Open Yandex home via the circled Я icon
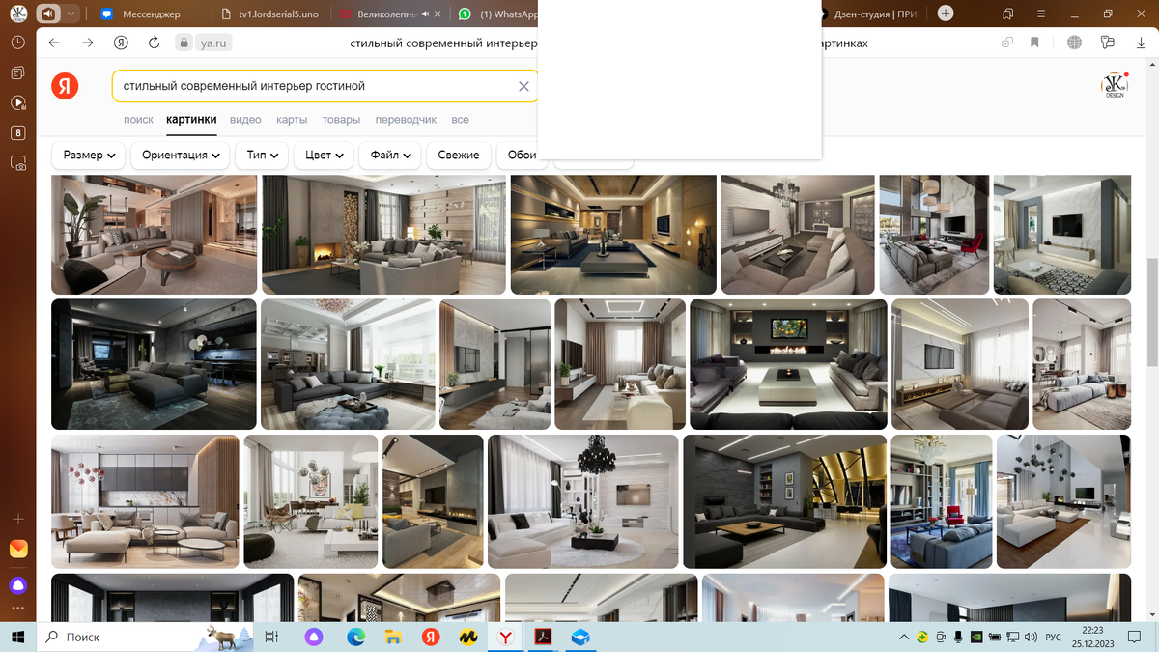 (121, 43)
